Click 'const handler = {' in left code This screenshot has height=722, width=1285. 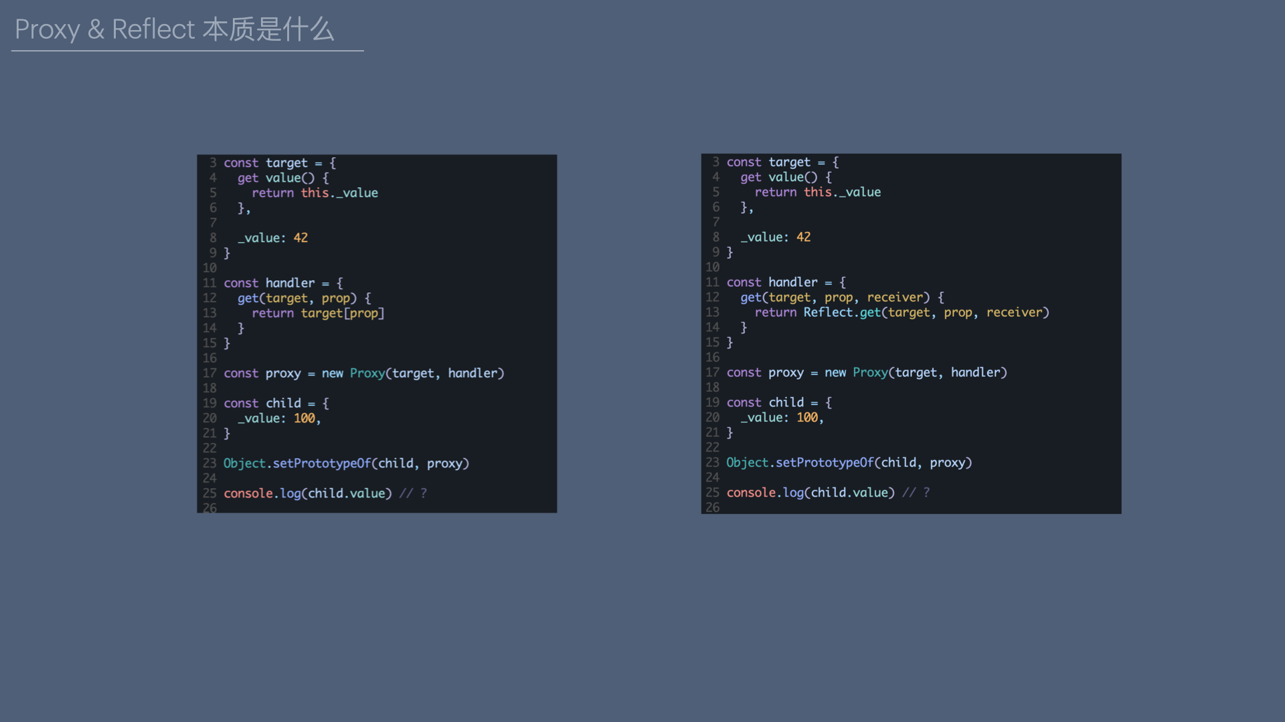coord(283,283)
